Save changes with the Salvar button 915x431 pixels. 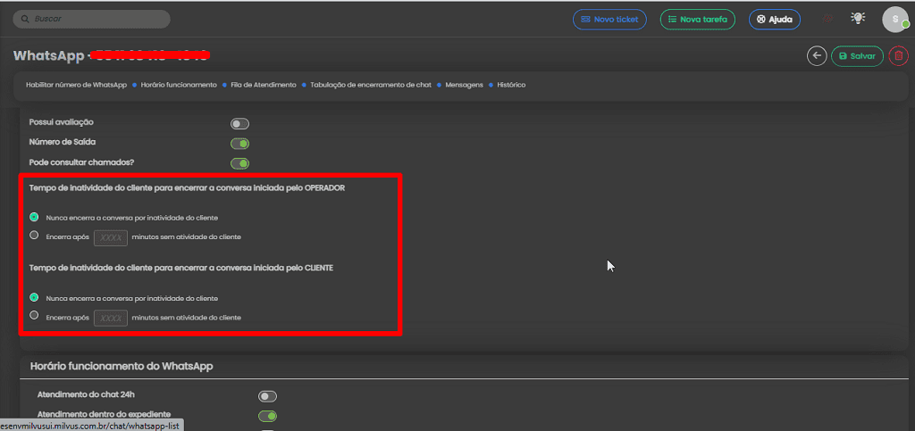[857, 56]
